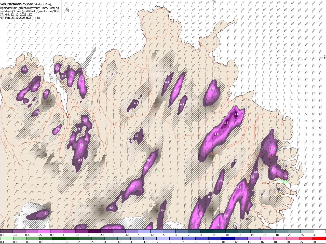Click the 2.5 precipitation value label
The image size is (326, 244).
point(226,123)
